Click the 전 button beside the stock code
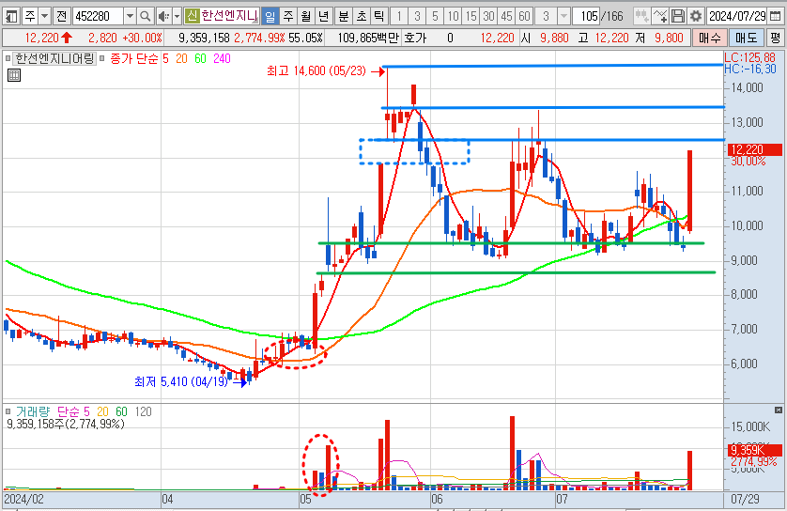This screenshot has width=787, height=511. coord(62,17)
